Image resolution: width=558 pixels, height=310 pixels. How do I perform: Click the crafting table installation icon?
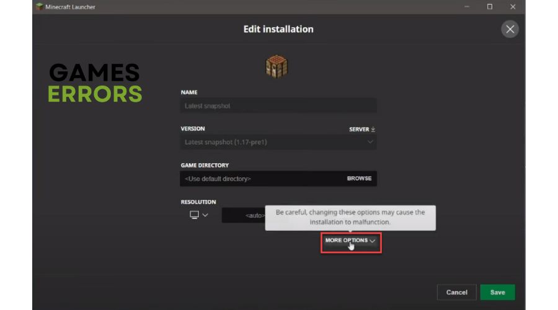(x=277, y=66)
